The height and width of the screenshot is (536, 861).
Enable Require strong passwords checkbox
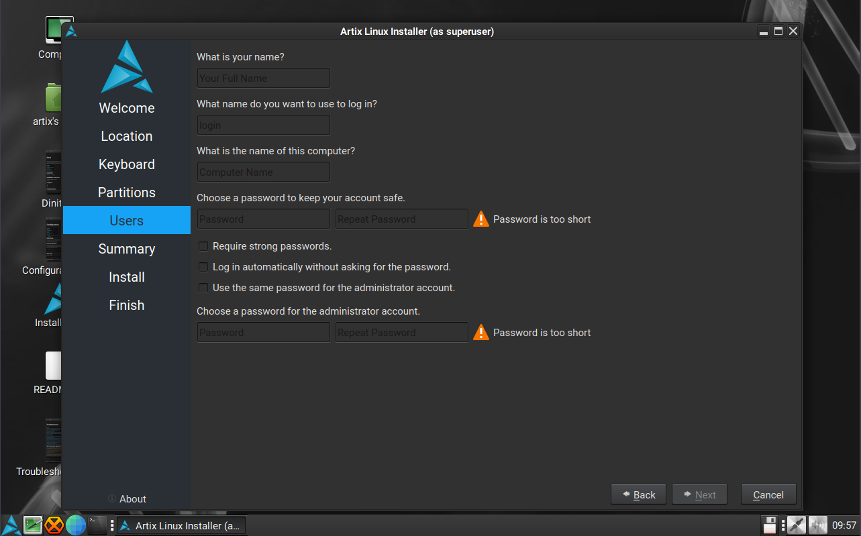pos(203,246)
